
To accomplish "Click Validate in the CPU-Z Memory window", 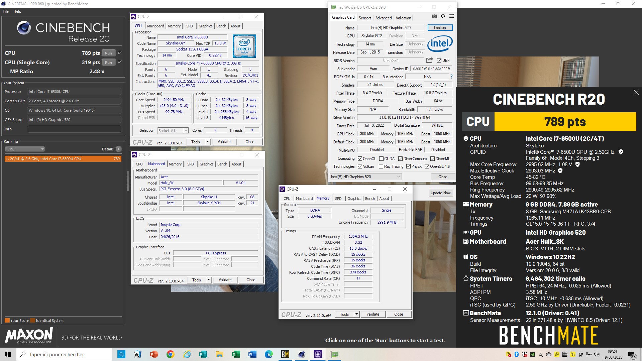I will tap(372, 314).
